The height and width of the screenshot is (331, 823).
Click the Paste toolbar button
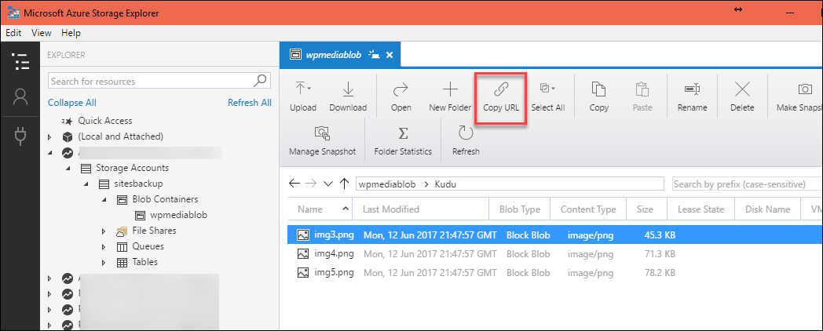coord(642,96)
